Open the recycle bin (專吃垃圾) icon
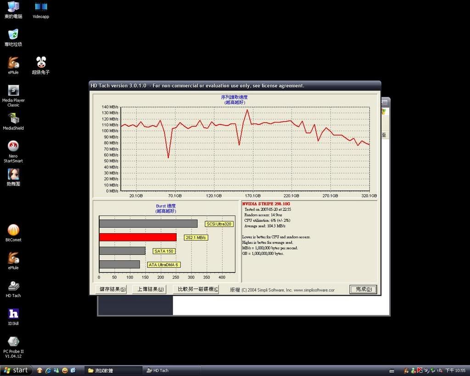 (13, 38)
